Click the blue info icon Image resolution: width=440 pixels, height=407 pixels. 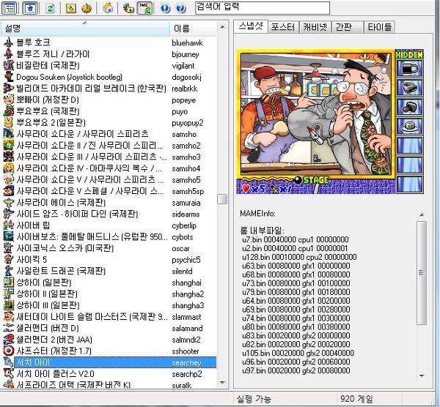[165, 8]
